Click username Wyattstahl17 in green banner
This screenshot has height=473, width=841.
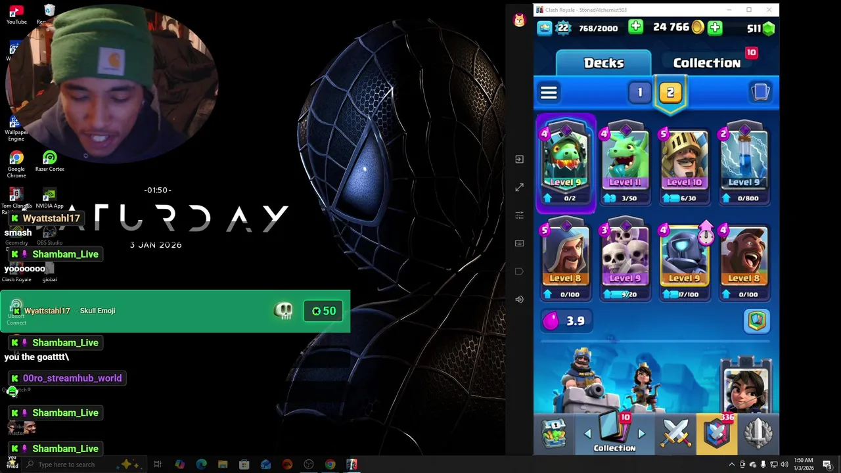(47, 311)
